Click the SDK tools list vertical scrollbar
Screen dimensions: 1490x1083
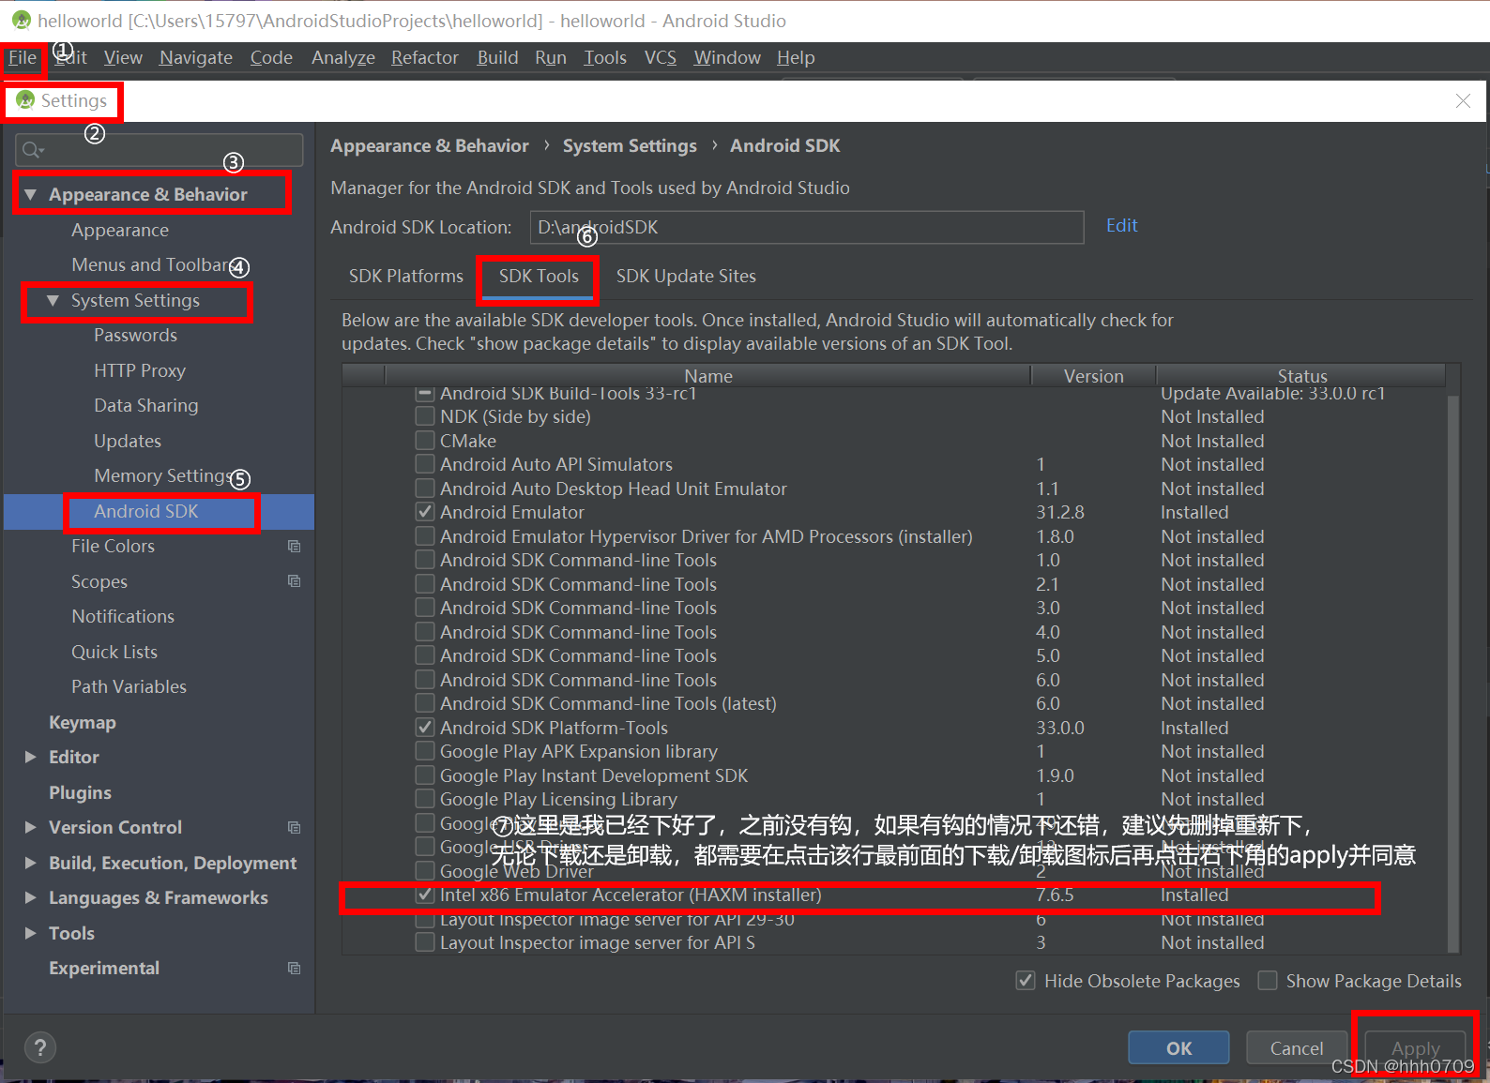point(1452,672)
